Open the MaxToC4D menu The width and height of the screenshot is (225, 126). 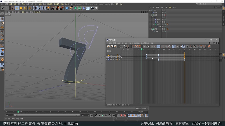94,4
